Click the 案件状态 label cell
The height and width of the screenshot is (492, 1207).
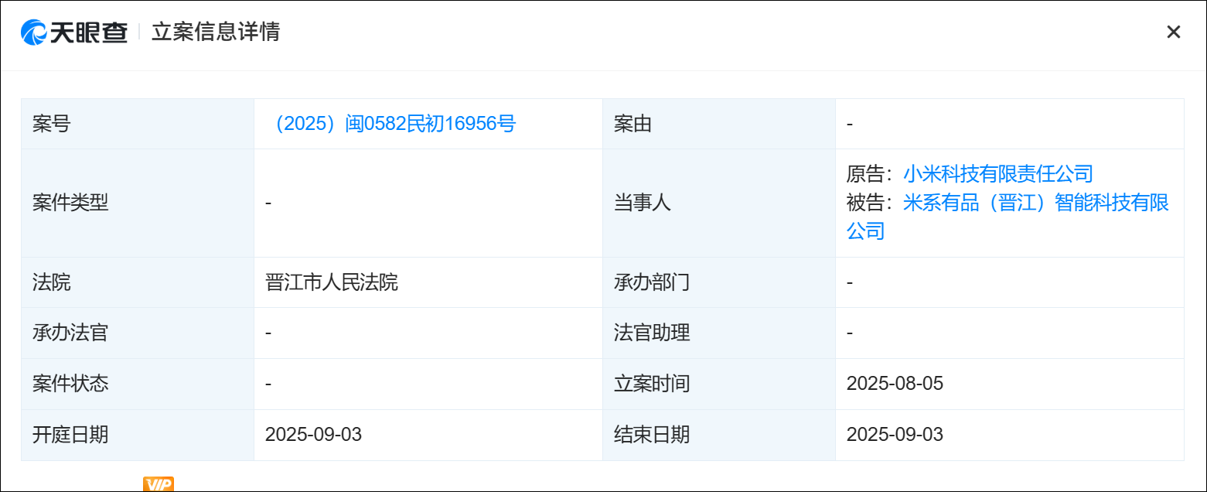point(70,384)
